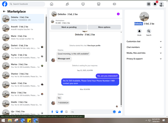Show hidden system tray icons

pyautogui.click(x=146, y=120)
